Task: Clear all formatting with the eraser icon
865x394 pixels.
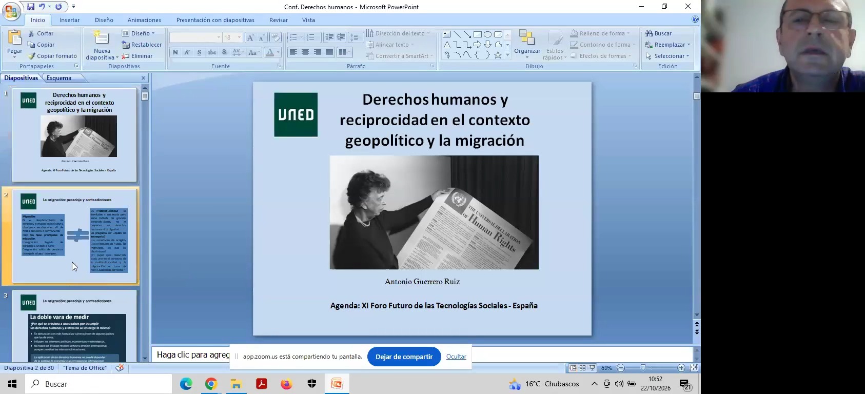Action: point(276,37)
